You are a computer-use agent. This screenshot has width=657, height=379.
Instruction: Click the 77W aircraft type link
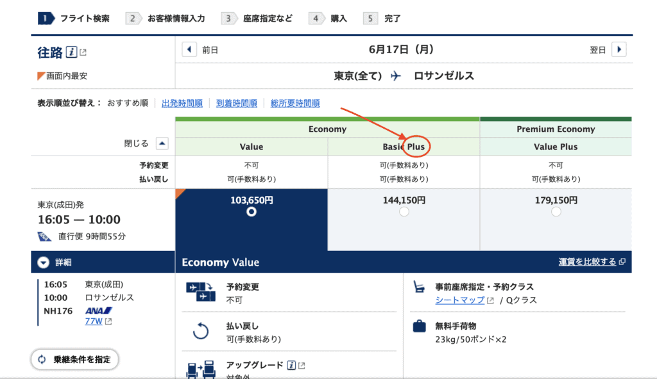coord(94,321)
